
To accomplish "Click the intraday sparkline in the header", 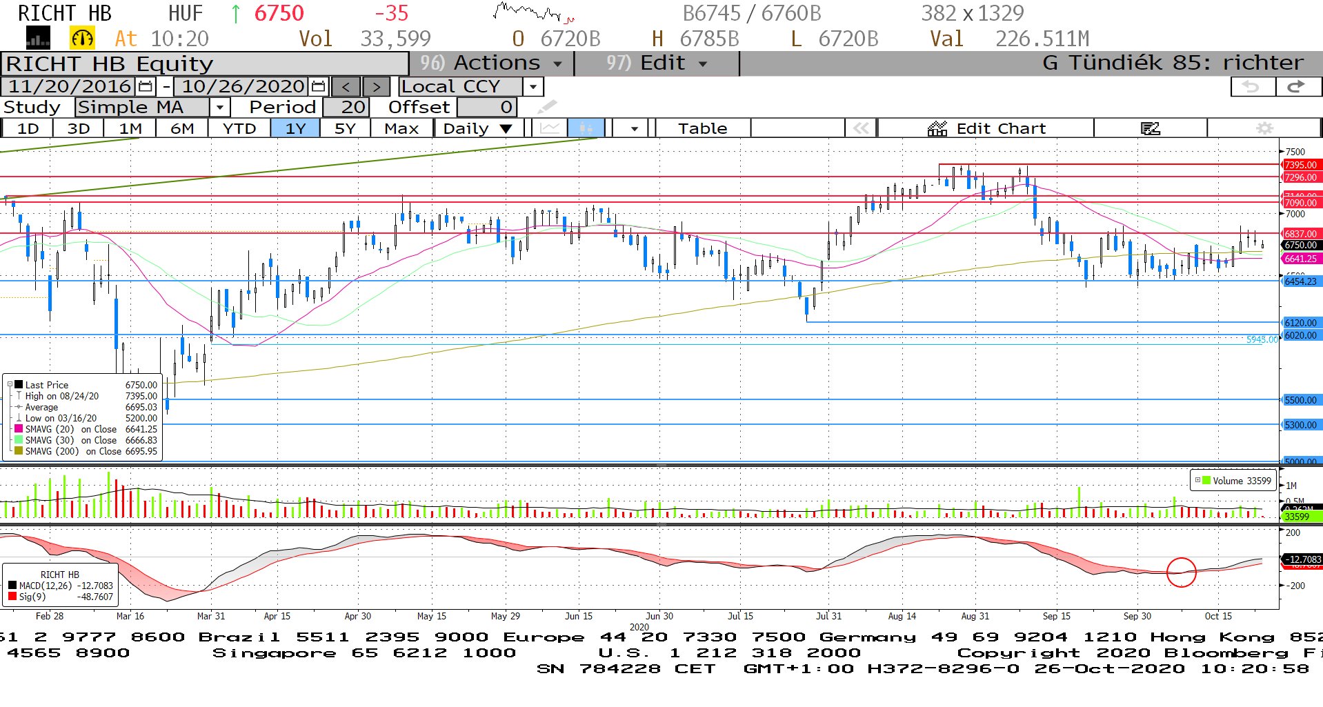I will (x=535, y=12).
